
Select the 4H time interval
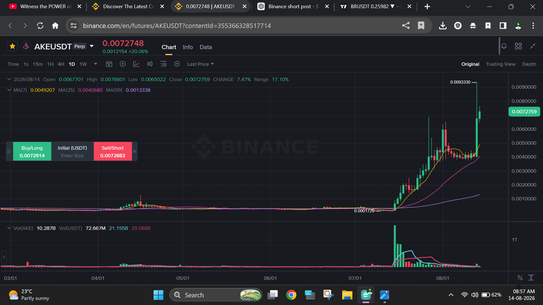click(x=61, y=64)
